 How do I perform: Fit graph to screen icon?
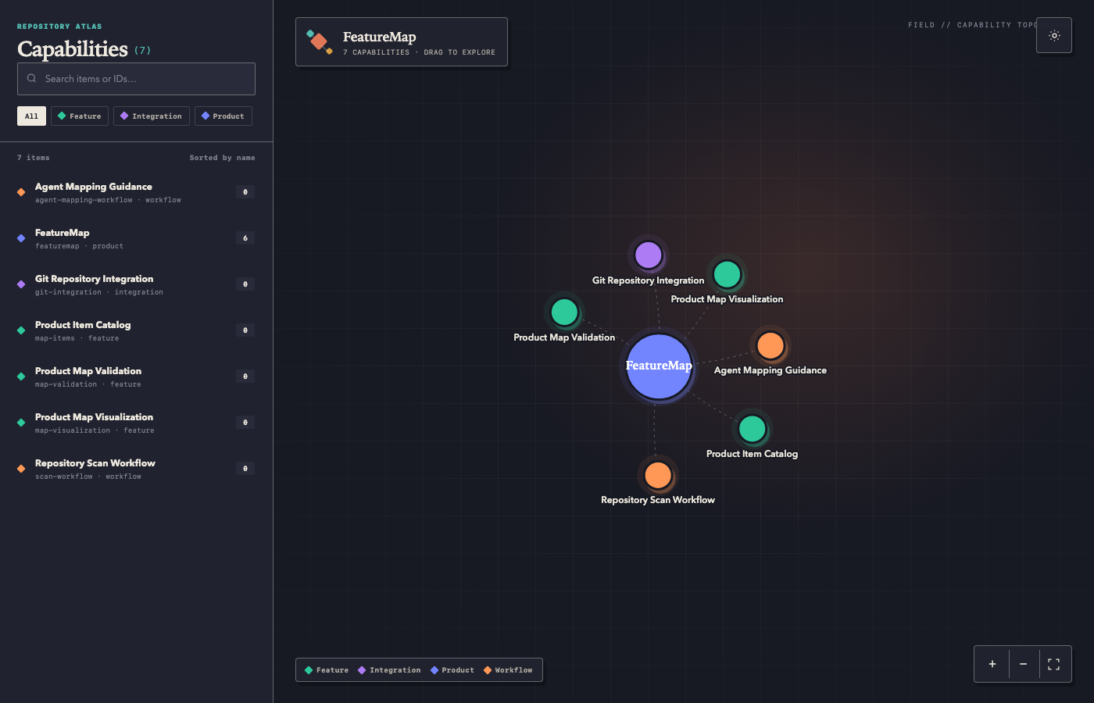coord(1053,664)
